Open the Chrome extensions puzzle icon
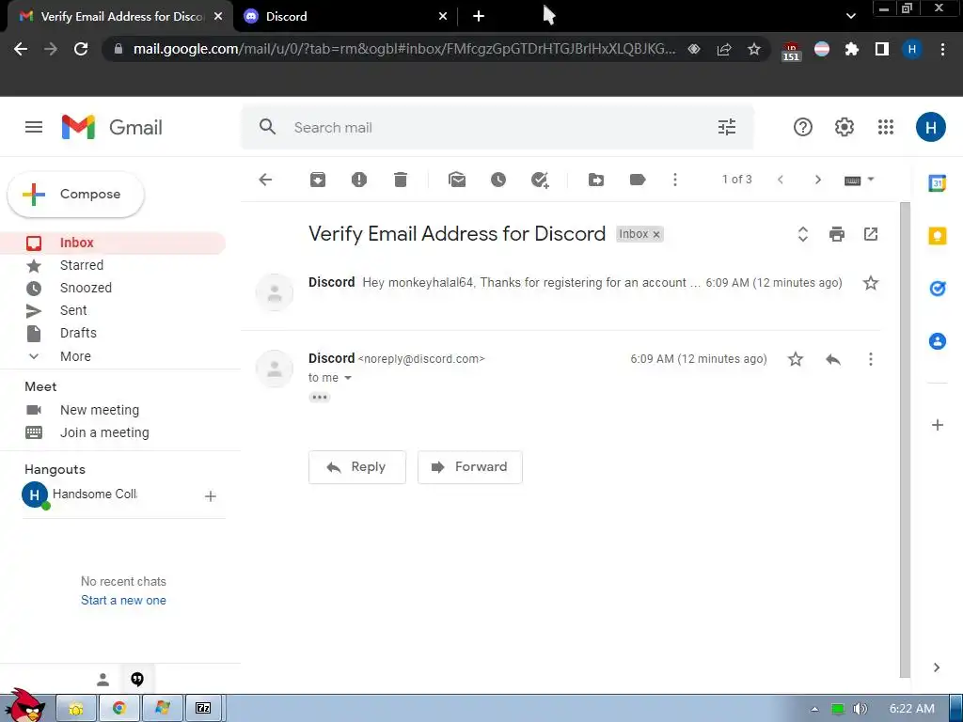Viewport: 963px width, 722px height. coord(851,49)
